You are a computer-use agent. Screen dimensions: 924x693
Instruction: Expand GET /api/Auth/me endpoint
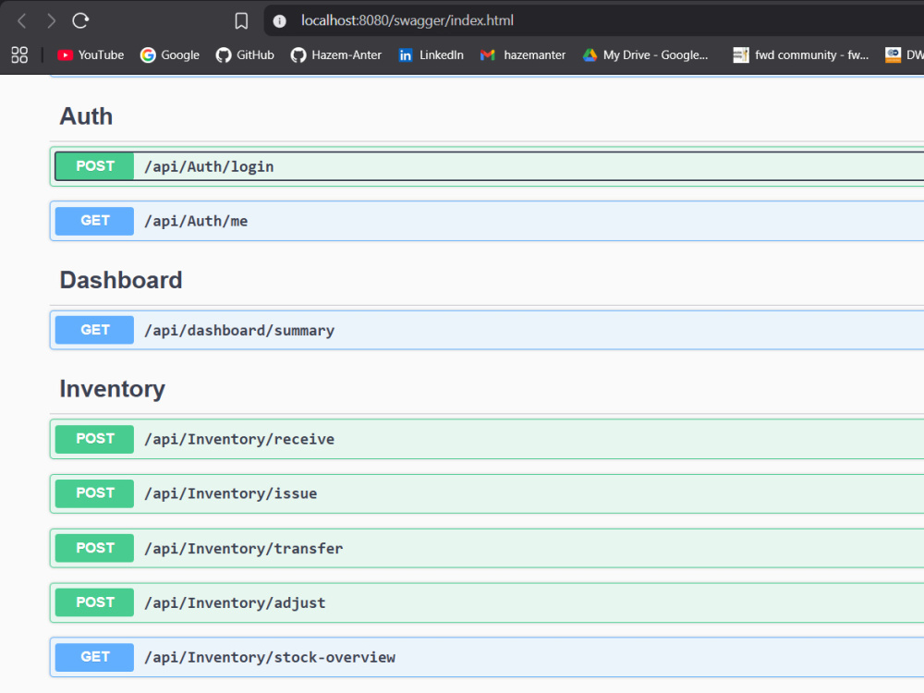pyautogui.click(x=489, y=221)
